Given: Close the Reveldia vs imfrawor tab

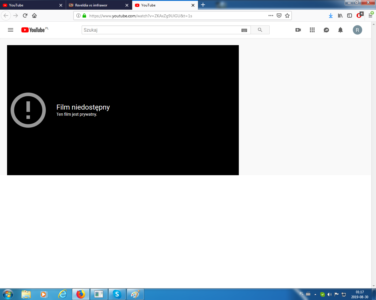Looking at the screenshot, I should (127, 5).
